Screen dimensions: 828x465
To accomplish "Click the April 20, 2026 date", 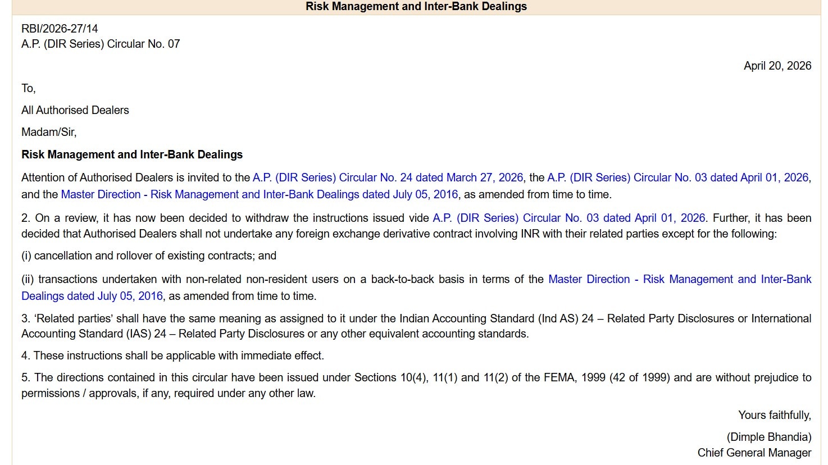I will (777, 66).
